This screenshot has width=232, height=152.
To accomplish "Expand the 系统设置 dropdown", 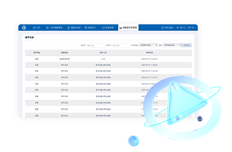I will 168,28.
